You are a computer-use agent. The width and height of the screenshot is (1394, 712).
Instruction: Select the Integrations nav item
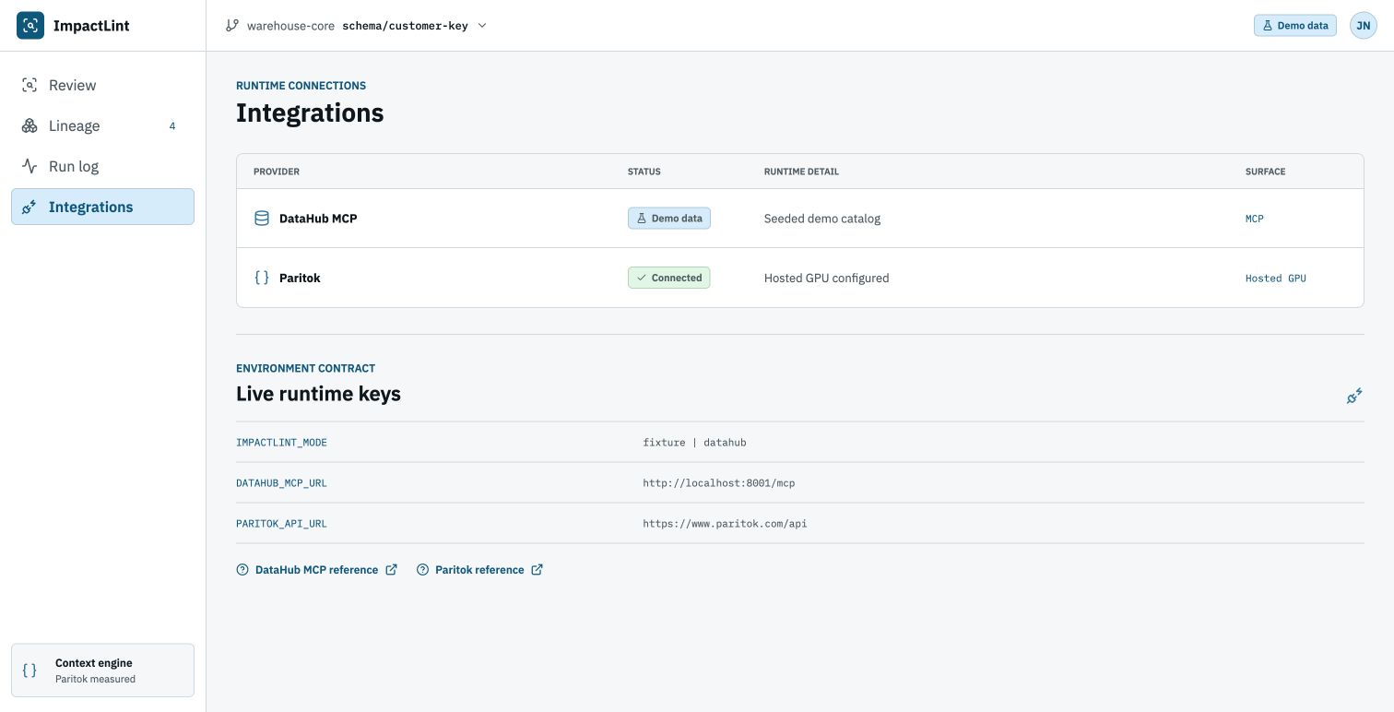[x=102, y=207]
